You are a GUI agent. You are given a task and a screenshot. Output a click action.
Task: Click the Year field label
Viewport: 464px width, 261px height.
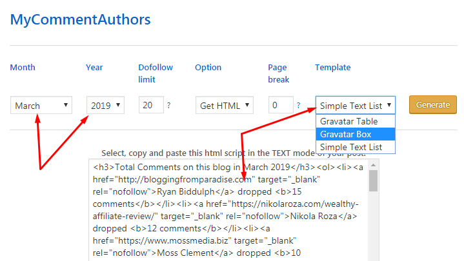point(94,68)
